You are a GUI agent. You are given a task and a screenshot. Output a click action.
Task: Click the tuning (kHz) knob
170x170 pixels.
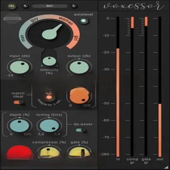pyautogui.click(x=49, y=126)
